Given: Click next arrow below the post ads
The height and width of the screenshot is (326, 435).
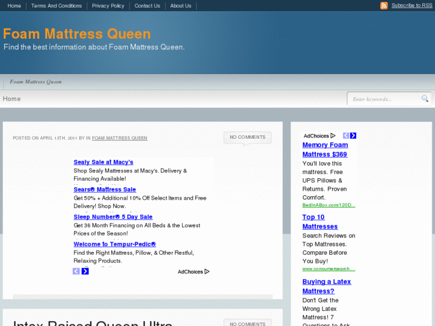Looking at the screenshot, I should coord(85,271).
